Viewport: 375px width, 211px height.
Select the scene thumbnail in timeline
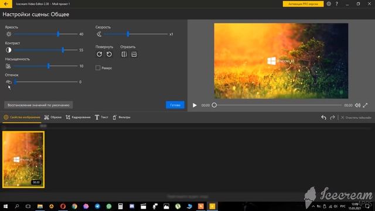tap(23, 159)
